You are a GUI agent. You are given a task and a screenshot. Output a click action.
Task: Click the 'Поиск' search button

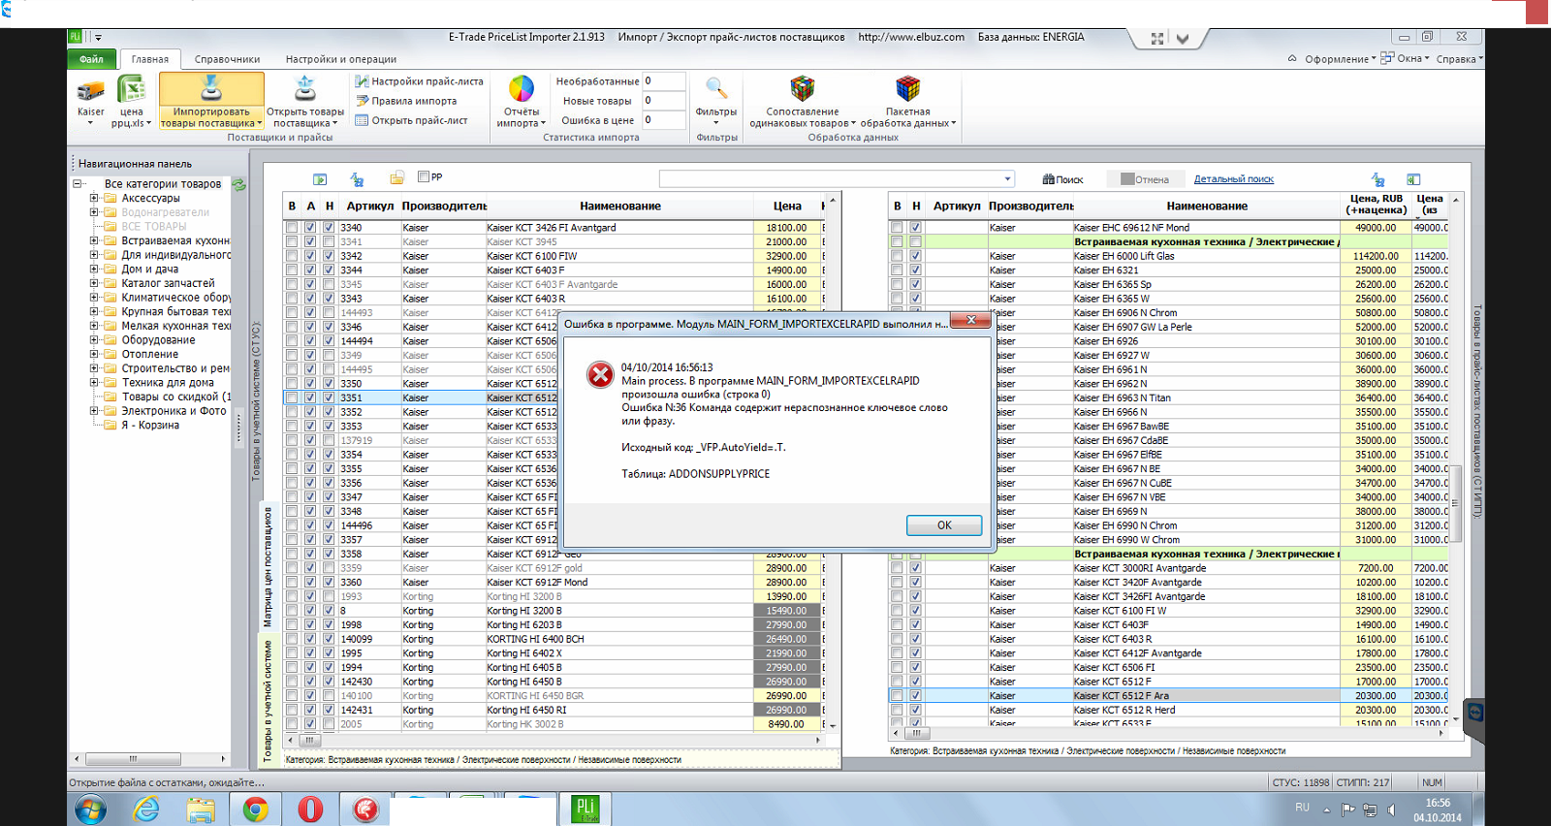pos(1063,179)
